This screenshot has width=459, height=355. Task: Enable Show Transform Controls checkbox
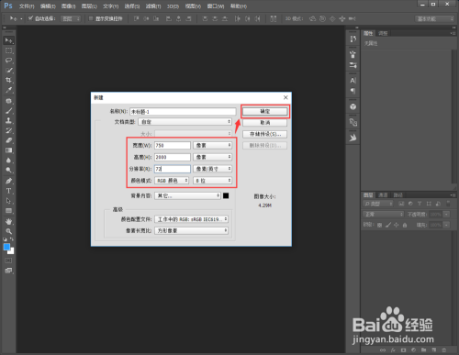91,18
